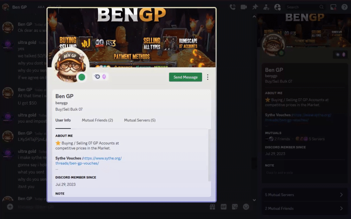
Task: Start a voice call with Ben GP
Action: tap(233, 7)
